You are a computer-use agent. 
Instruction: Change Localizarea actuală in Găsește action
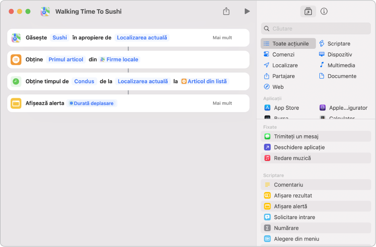(142, 38)
